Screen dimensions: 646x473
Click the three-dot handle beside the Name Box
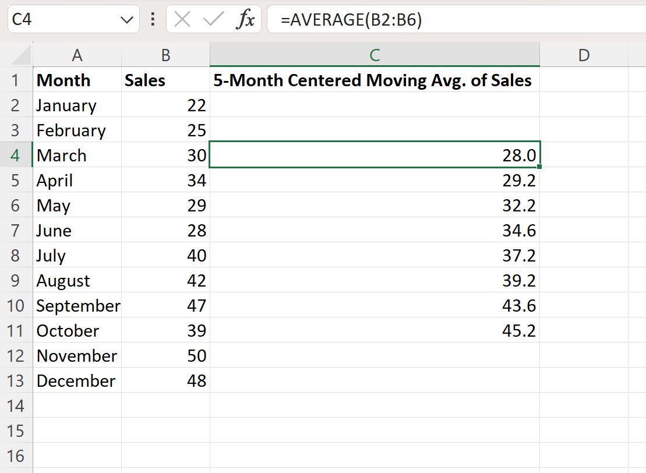153,19
